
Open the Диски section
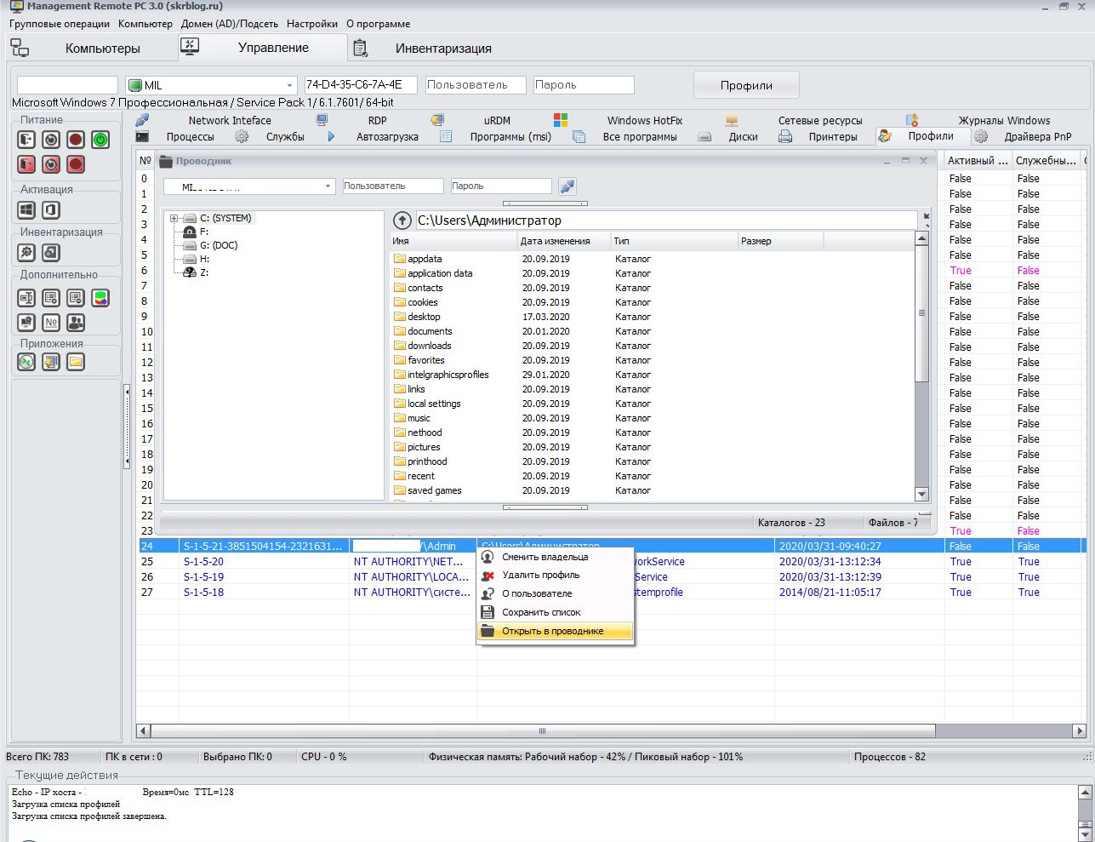pyautogui.click(x=743, y=136)
